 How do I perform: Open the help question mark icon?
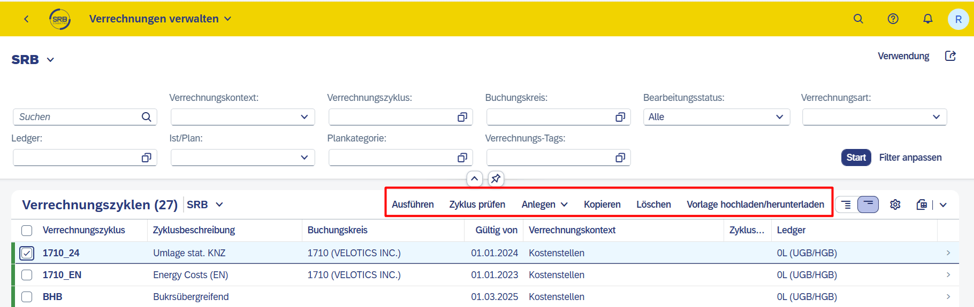point(893,19)
